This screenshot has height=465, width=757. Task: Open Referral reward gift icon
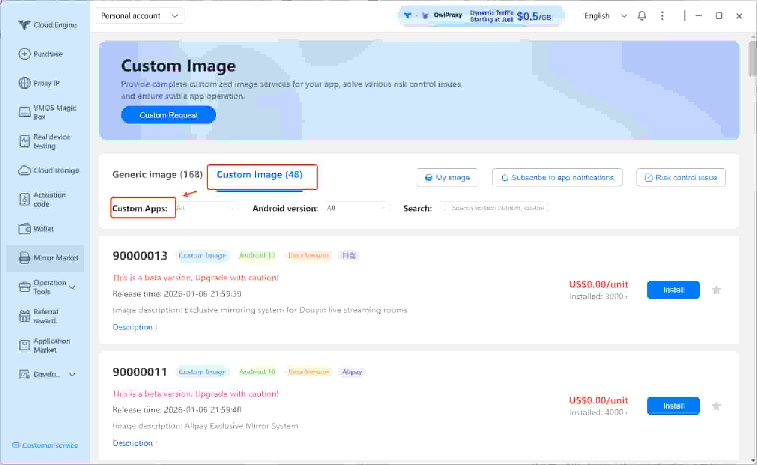tap(24, 316)
